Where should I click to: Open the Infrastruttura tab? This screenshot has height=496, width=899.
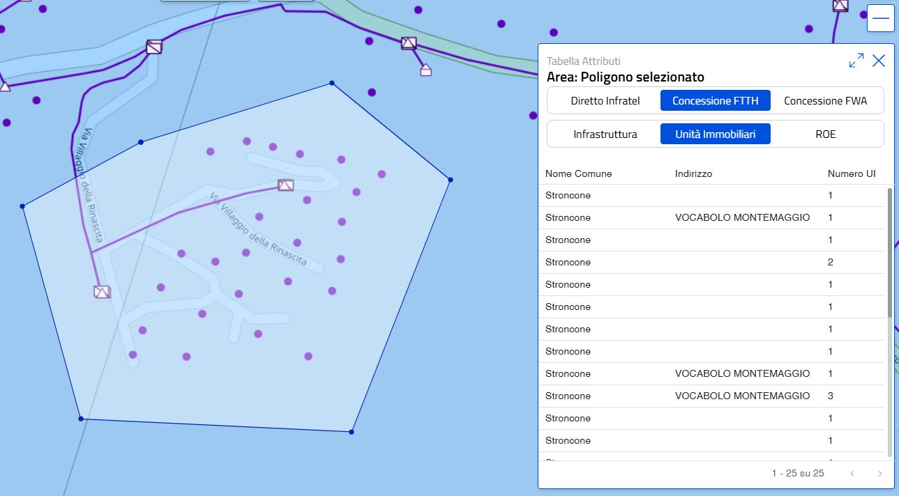(x=605, y=134)
